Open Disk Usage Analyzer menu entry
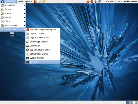This screenshot has height=104, width=138. coord(43,42)
